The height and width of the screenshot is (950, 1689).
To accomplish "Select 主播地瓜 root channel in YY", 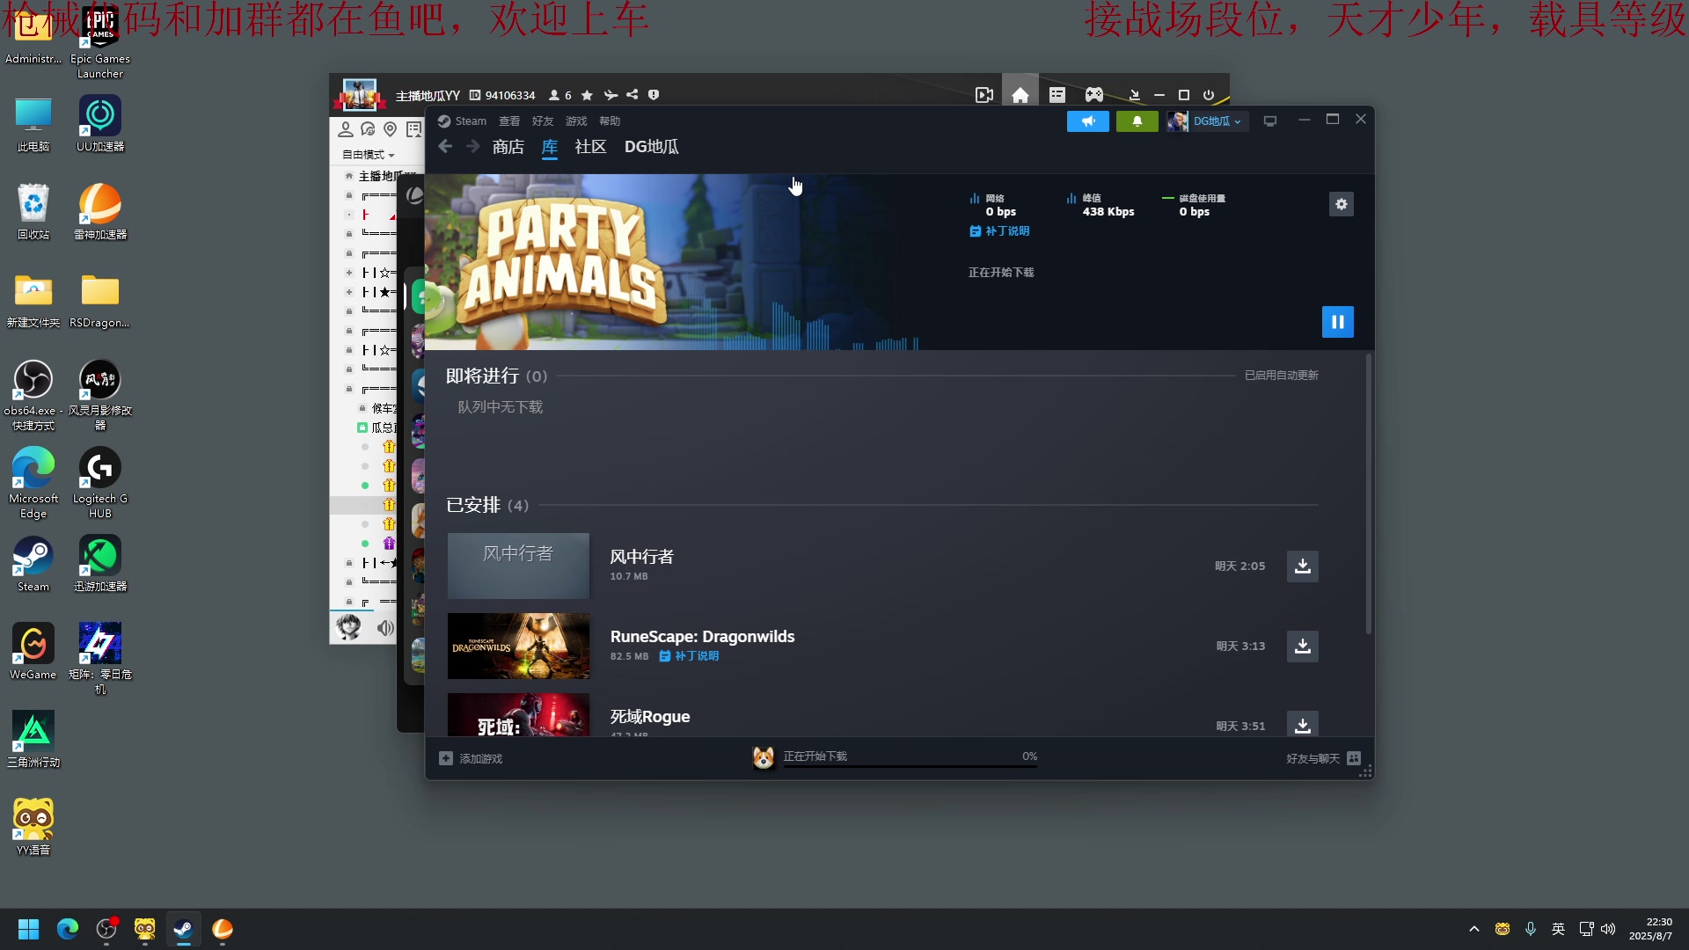I will 380,176.
